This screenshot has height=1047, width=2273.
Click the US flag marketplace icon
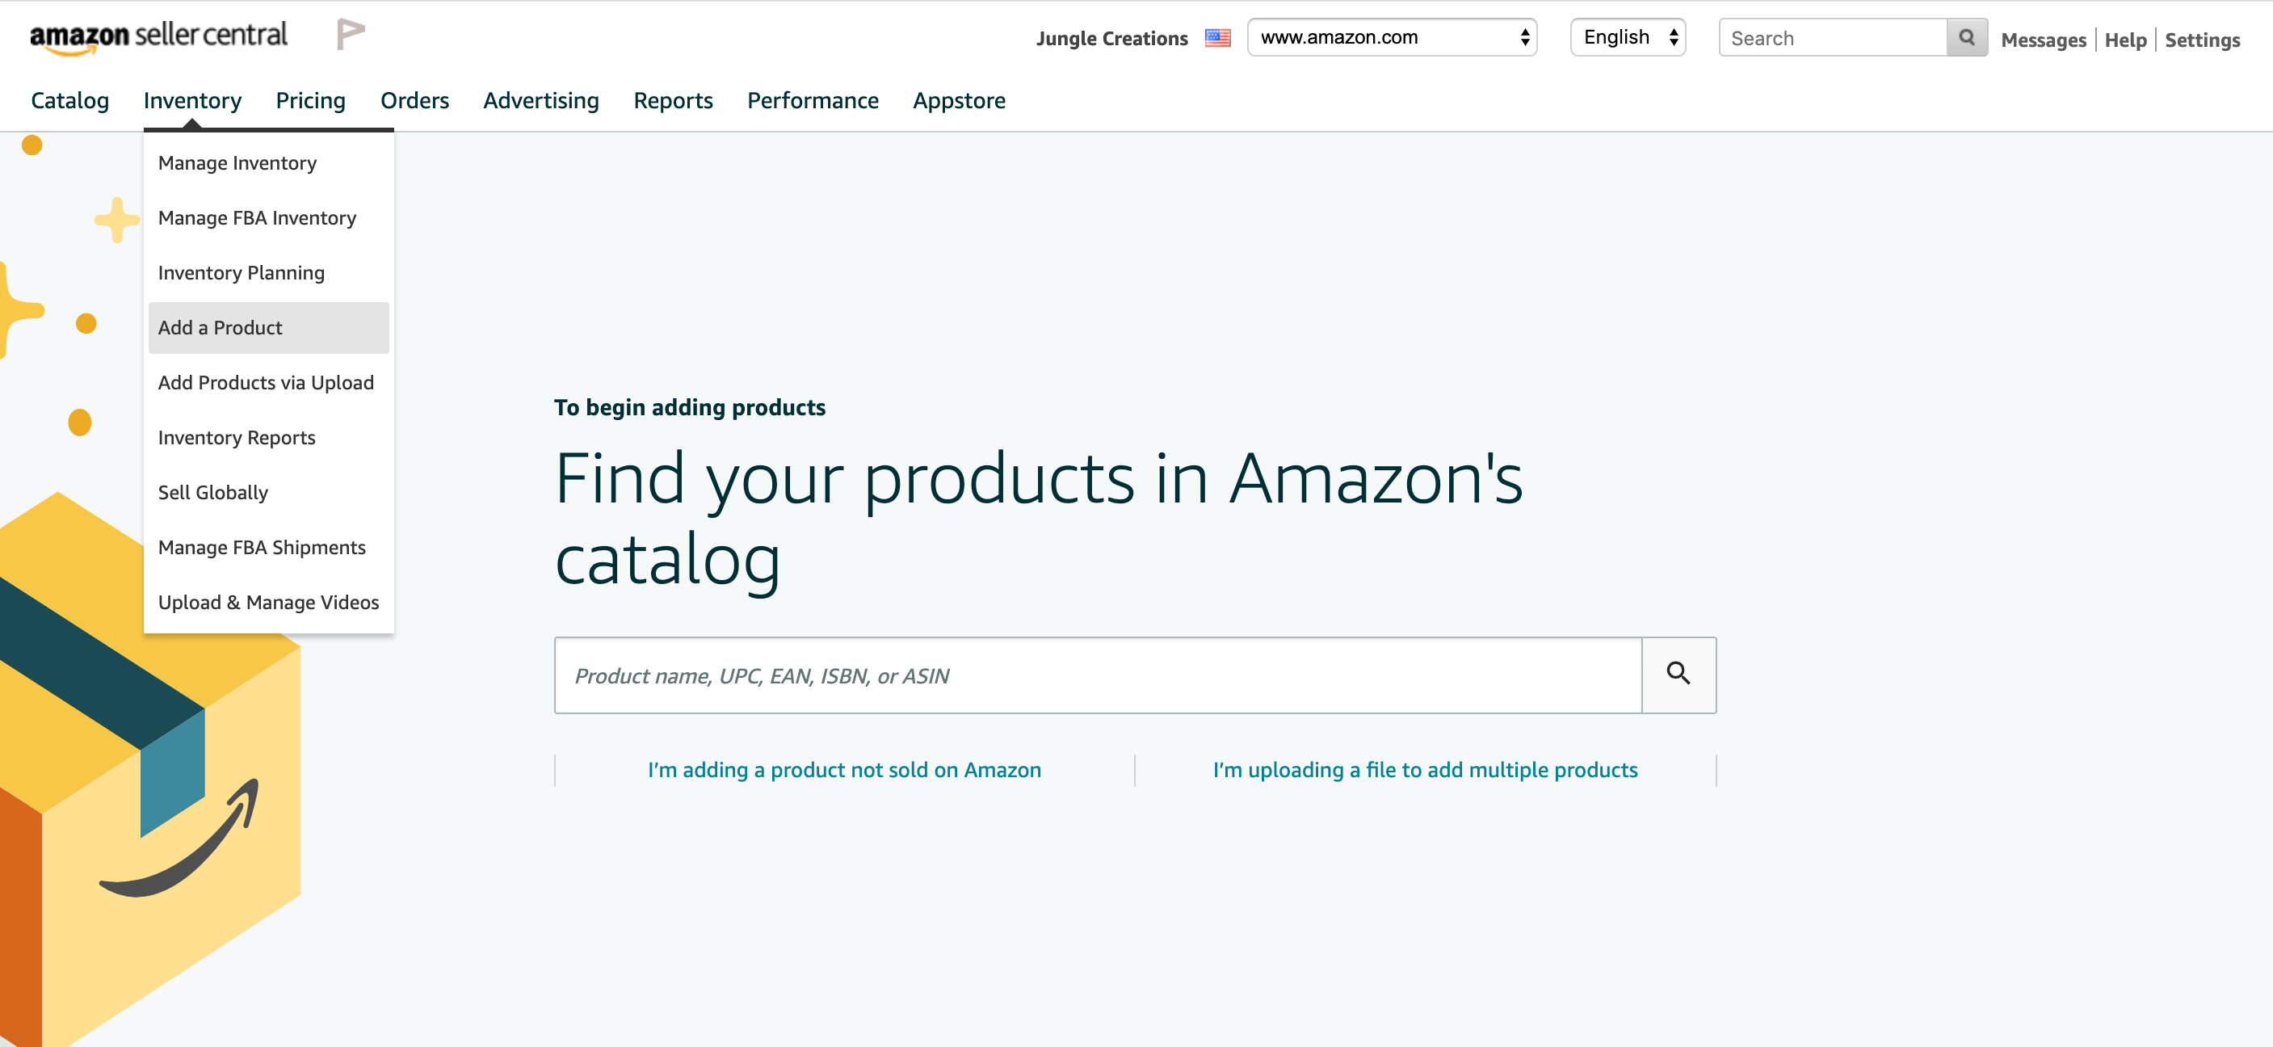click(x=1218, y=38)
